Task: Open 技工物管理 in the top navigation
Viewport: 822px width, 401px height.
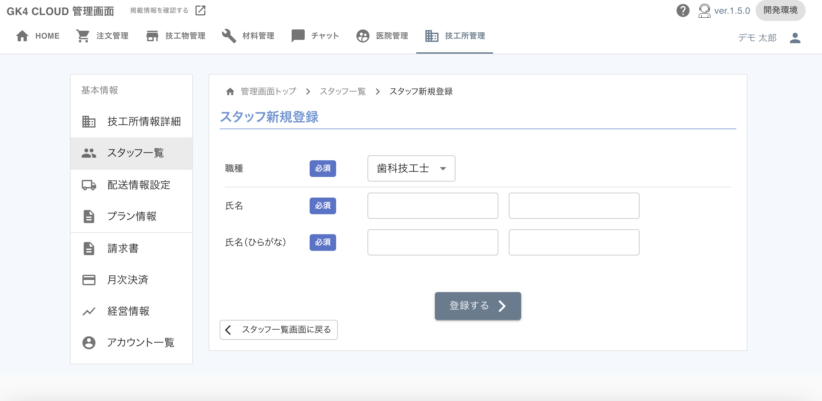Action: tap(176, 36)
